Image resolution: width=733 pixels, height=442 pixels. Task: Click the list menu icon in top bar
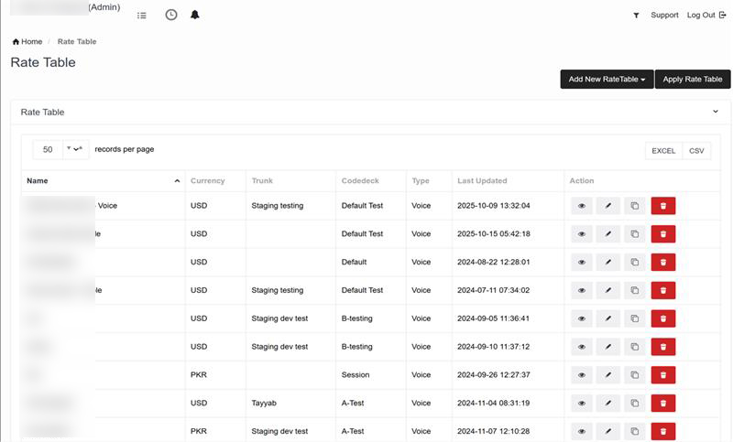click(141, 16)
